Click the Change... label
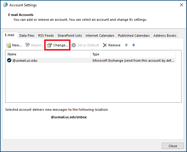Image resolution: width=187 pixels, height=152 pixels. pos(61,45)
